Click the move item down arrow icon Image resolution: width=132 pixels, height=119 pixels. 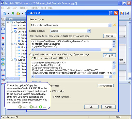tap(3, 64)
